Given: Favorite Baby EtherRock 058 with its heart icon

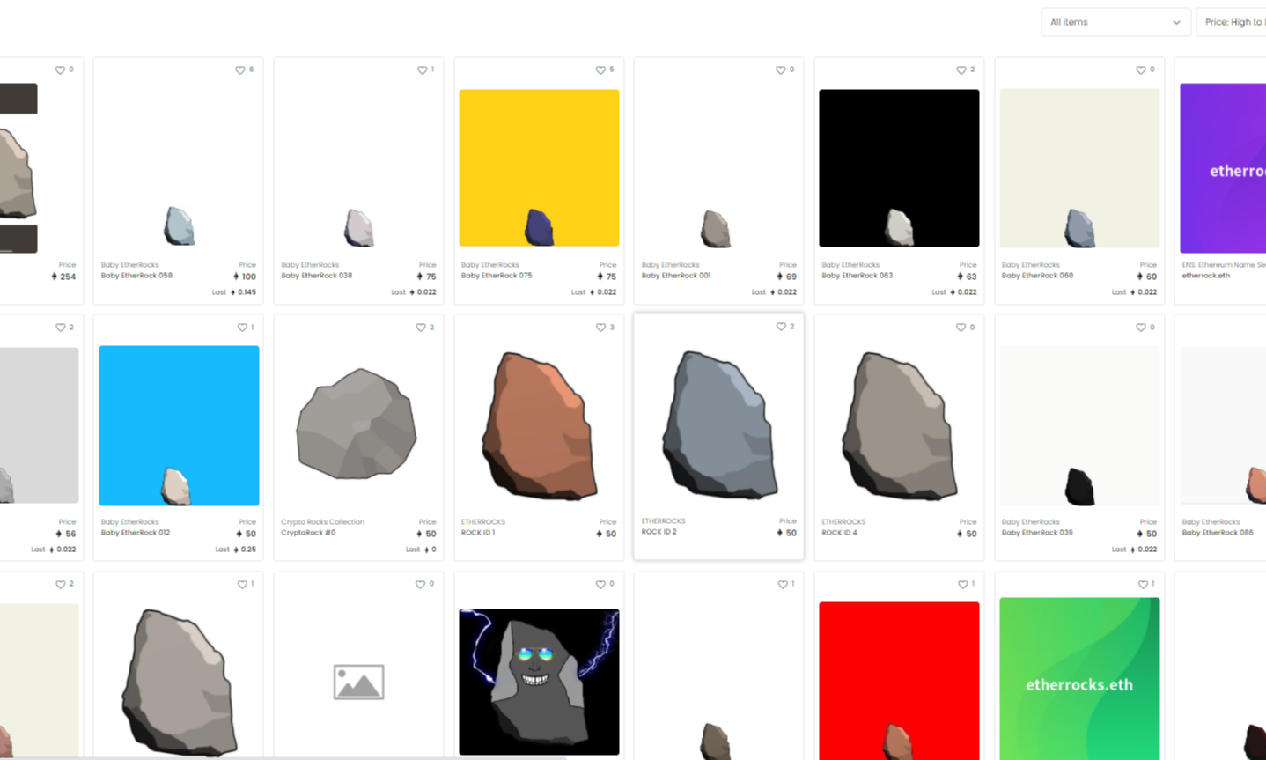Looking at the screenshot, I should pyautogui.click(x=239, y=70).
